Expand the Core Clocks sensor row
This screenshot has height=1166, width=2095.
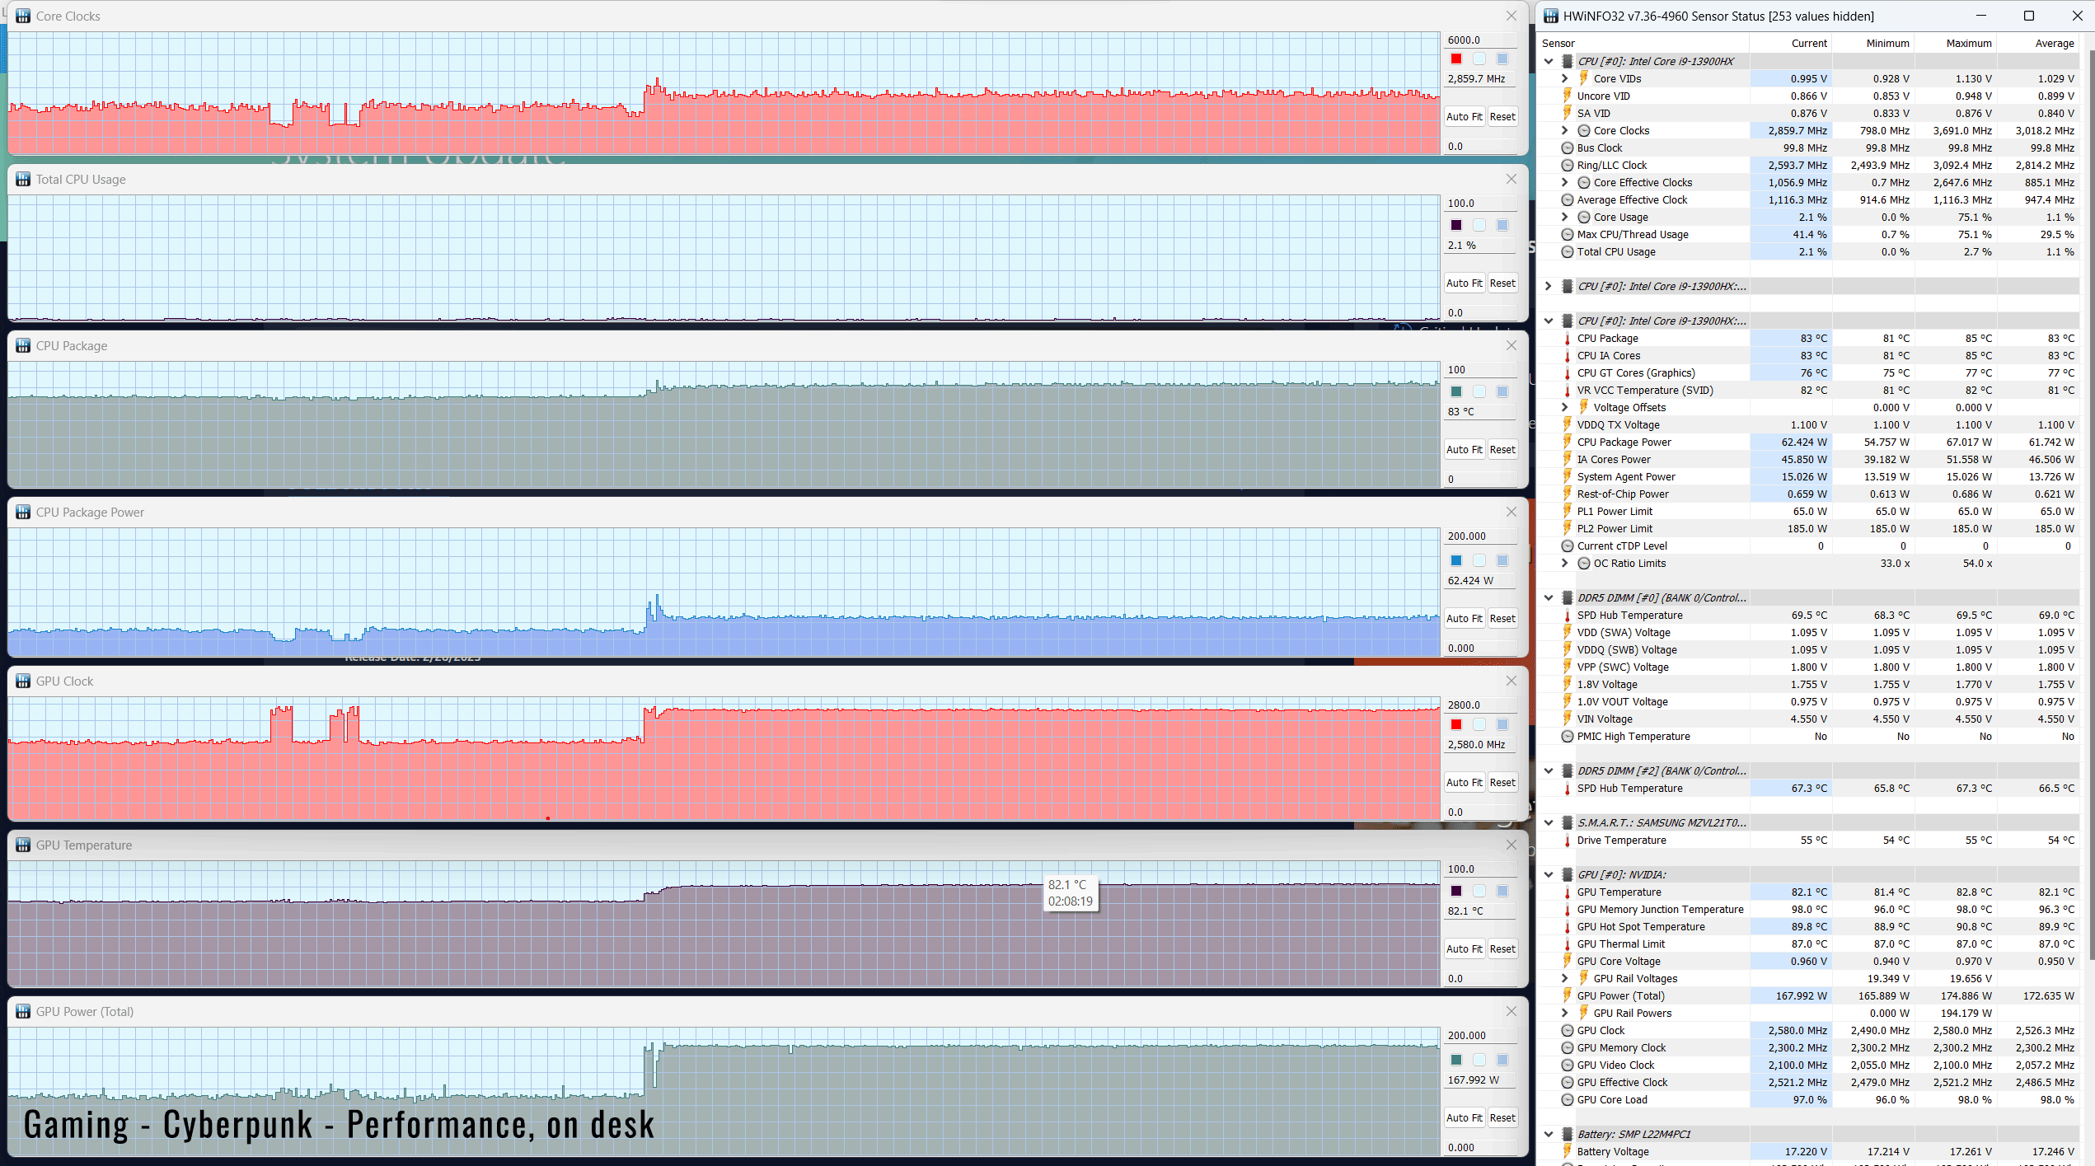pyautogui.click(x=1565, y=130)
